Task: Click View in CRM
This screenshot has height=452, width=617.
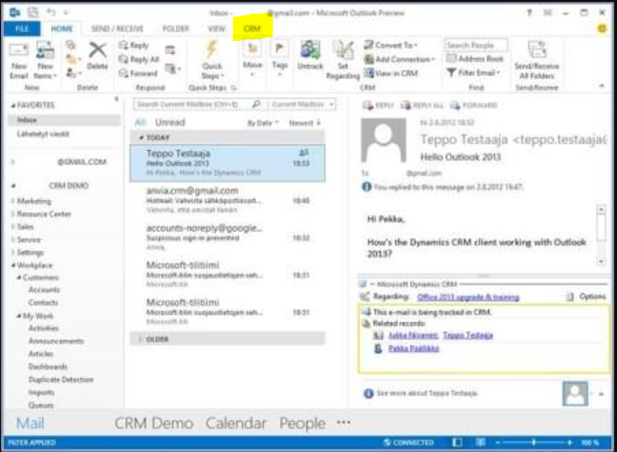Action: coord(391,73)
